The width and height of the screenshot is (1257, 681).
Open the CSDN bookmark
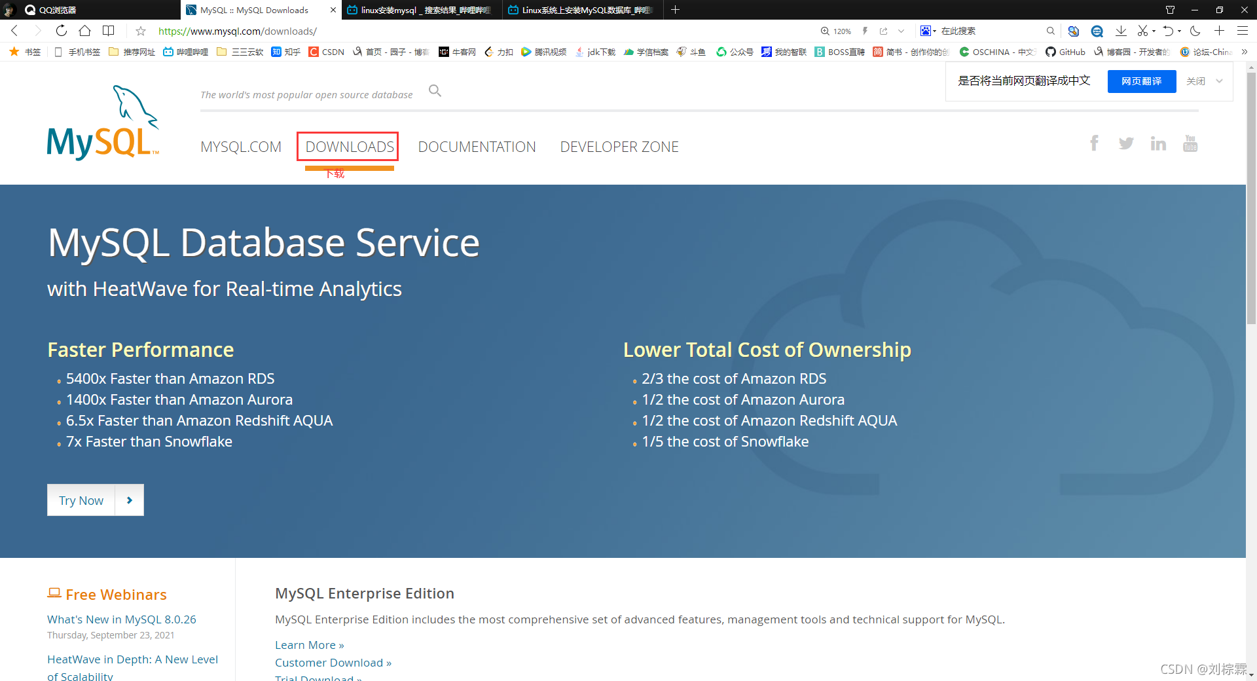click(x=327, y=52)
